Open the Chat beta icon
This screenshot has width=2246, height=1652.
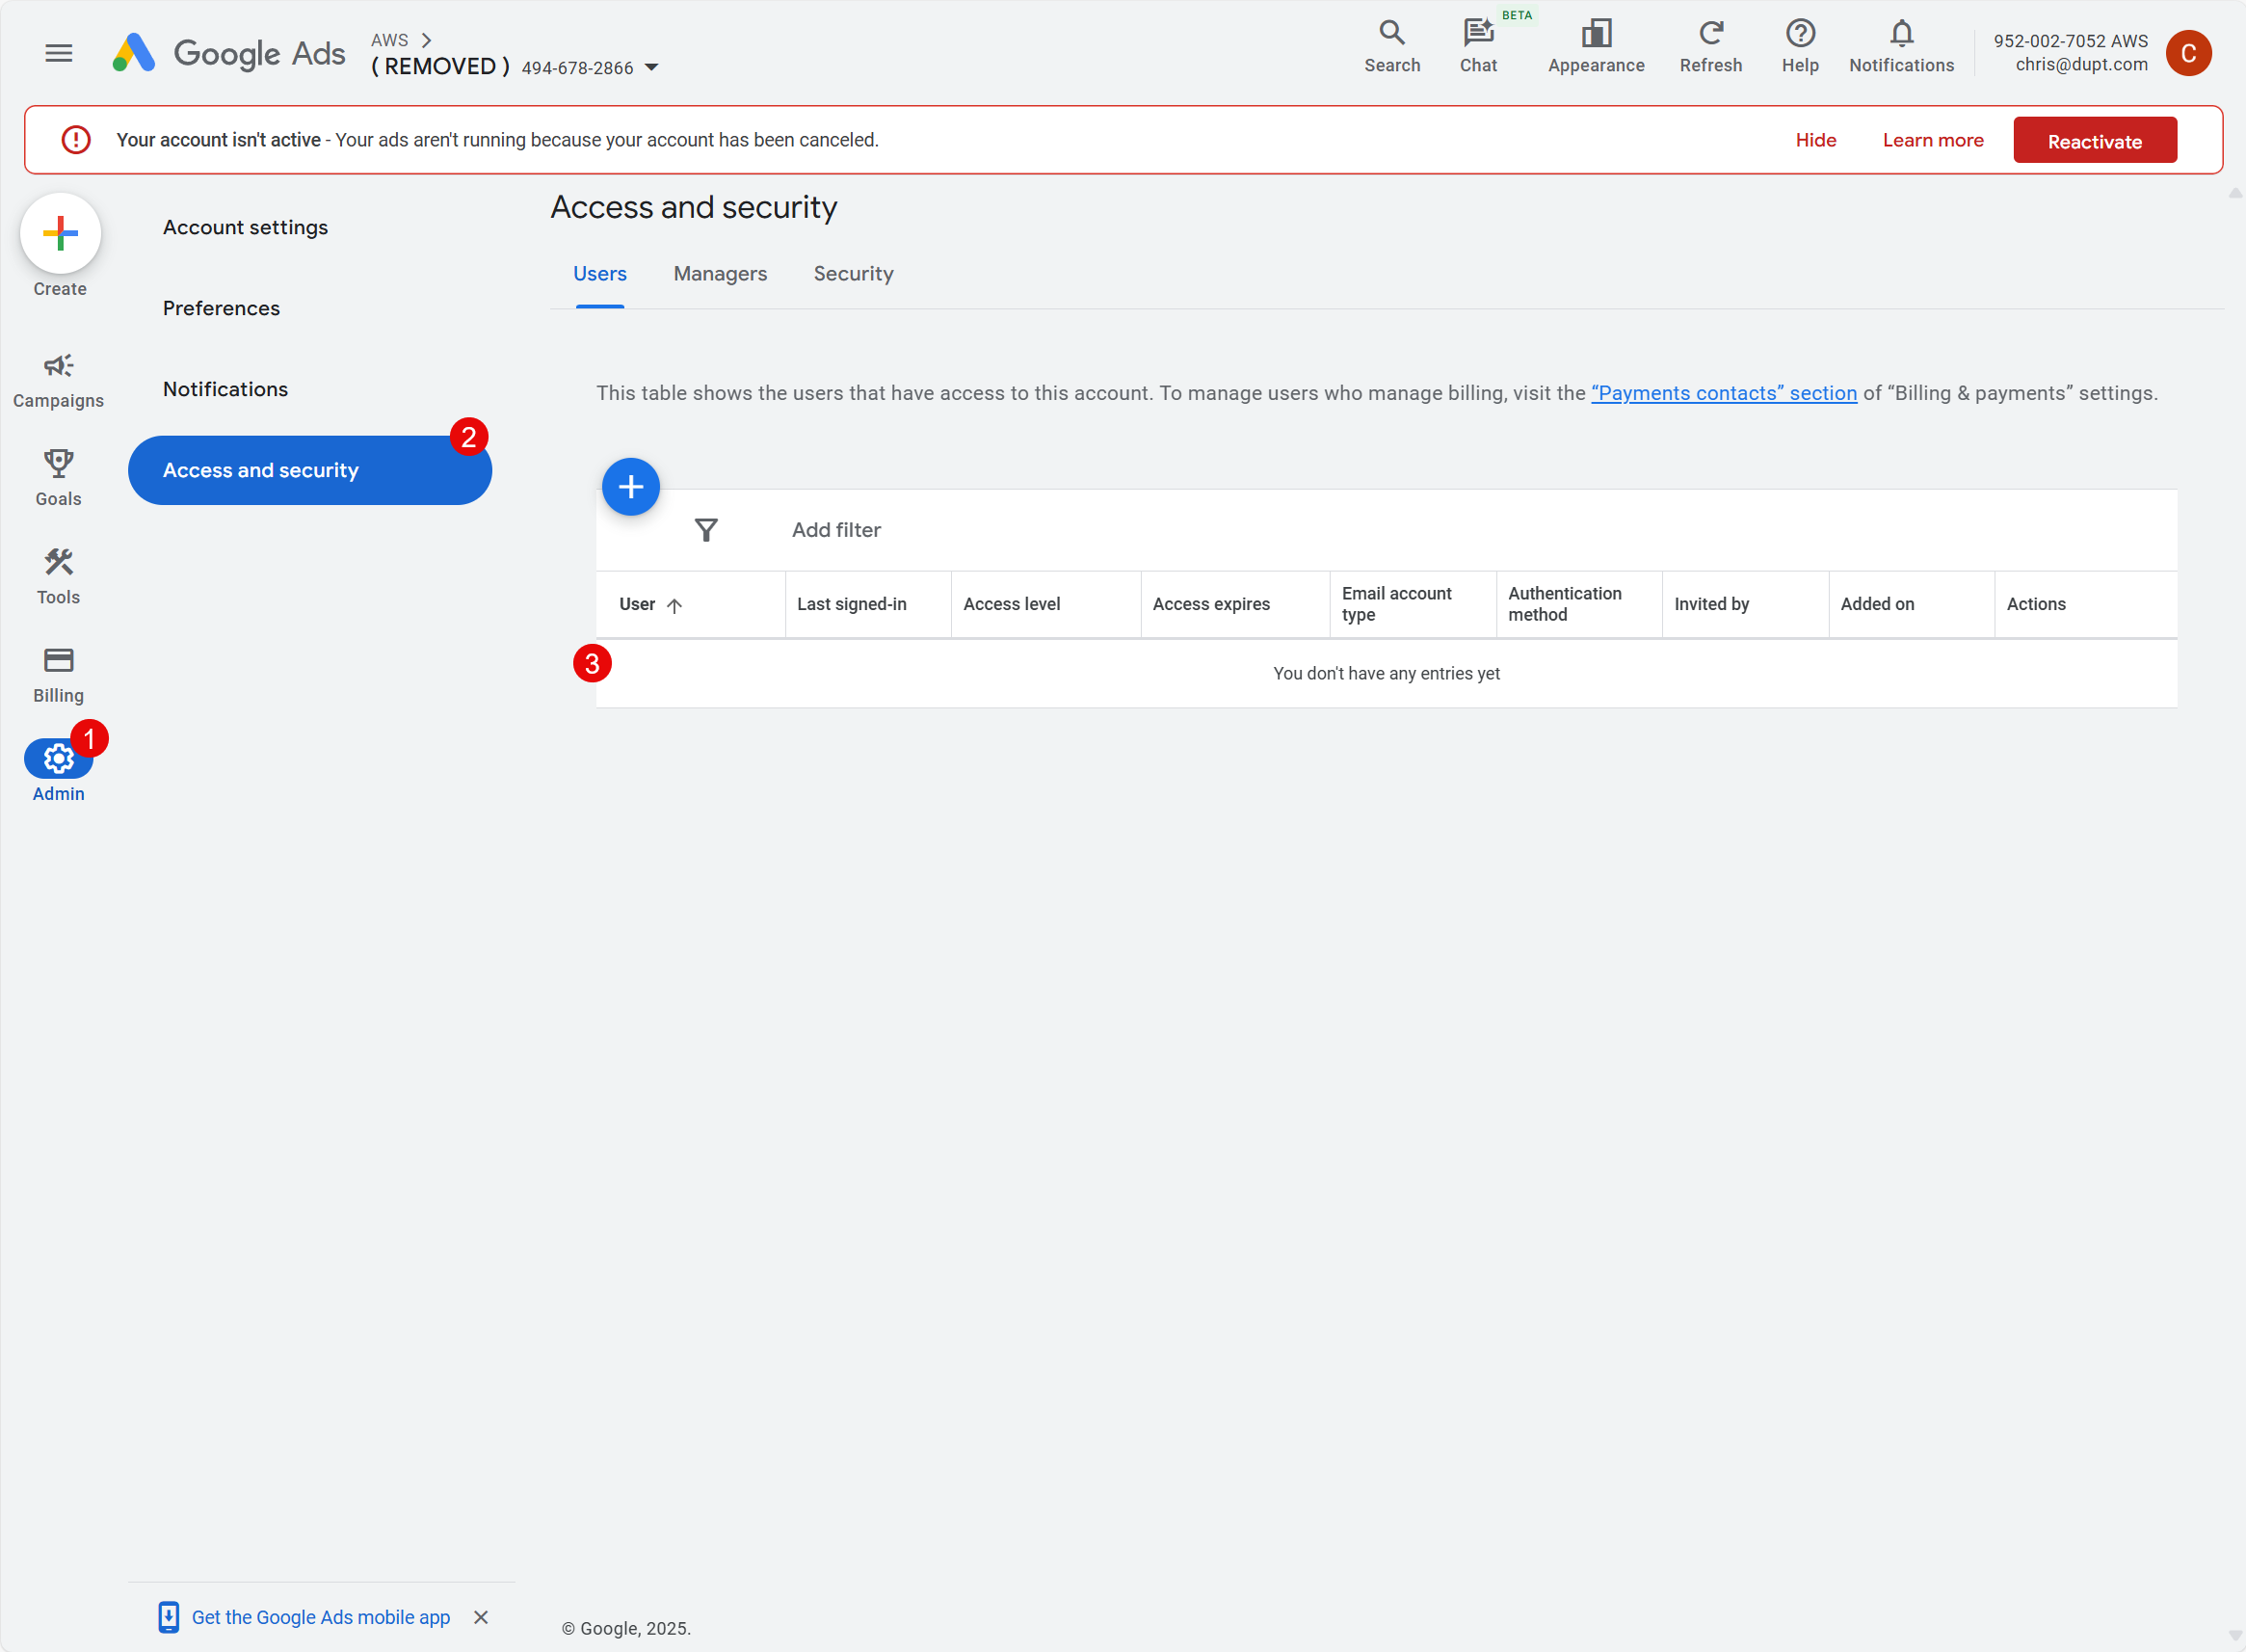point(1477,33)
